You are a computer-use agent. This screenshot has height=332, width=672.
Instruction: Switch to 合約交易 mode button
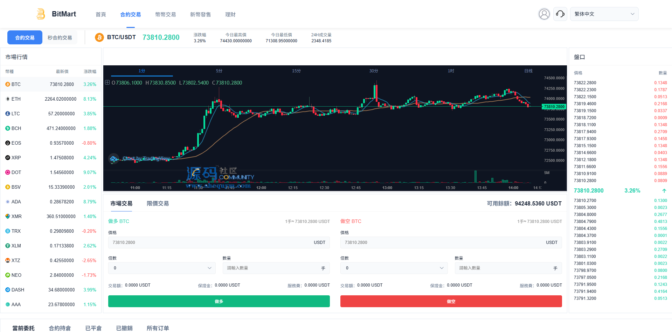(25, 38)
